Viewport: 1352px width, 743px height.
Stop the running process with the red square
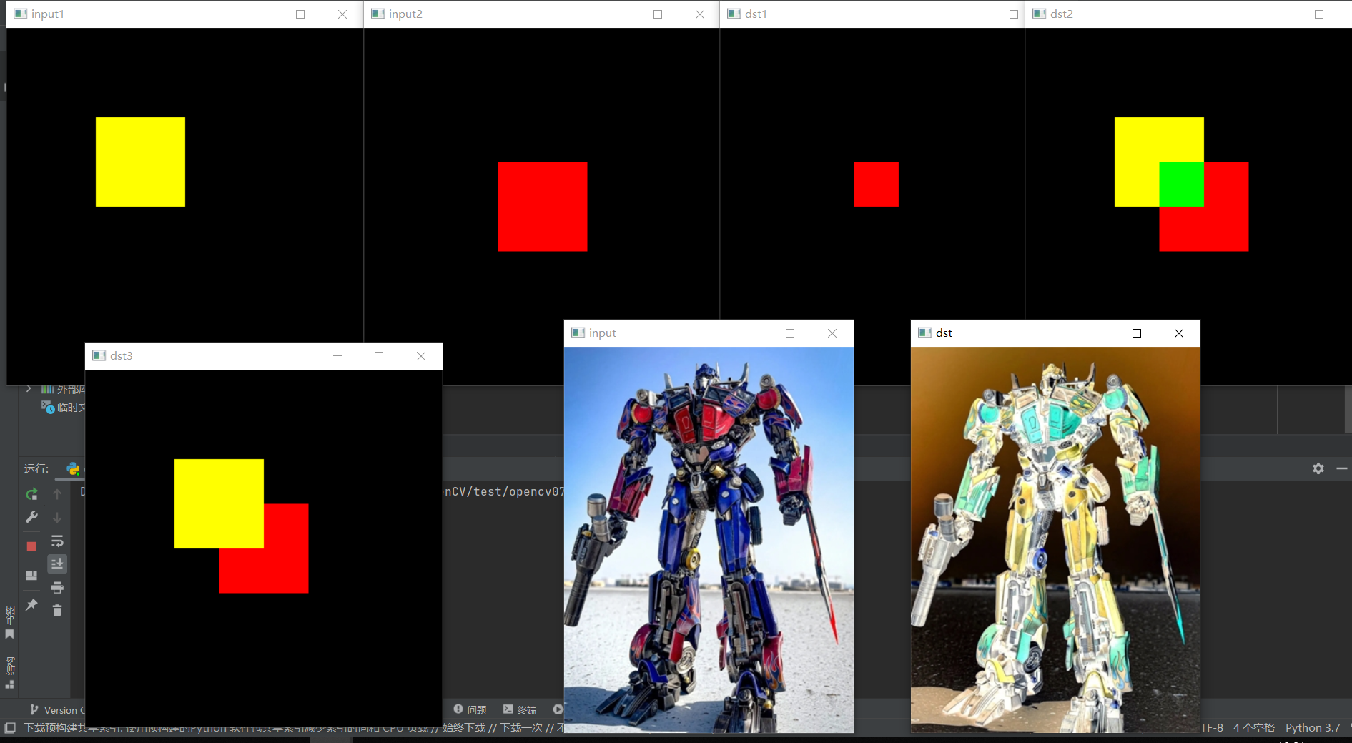pos(31,545)
